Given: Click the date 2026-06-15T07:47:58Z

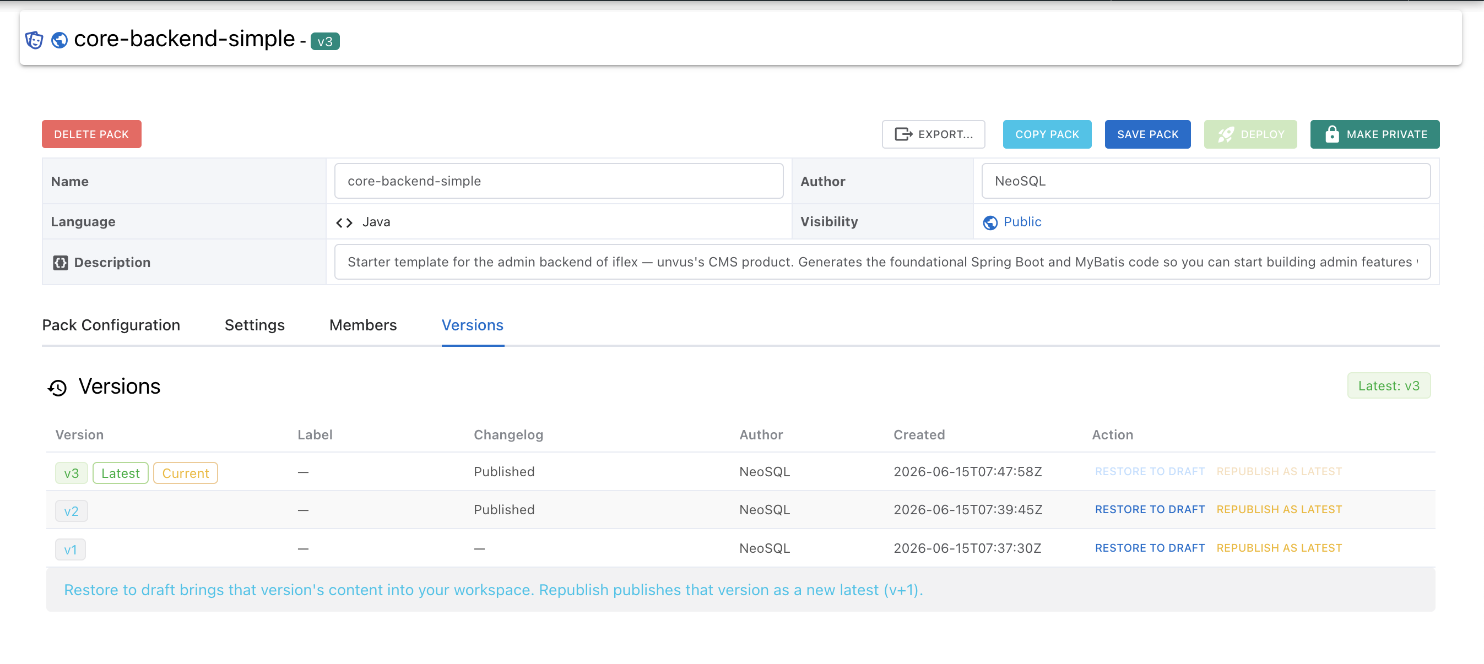Looking at the screenshot, I should (x=968, y=472).
